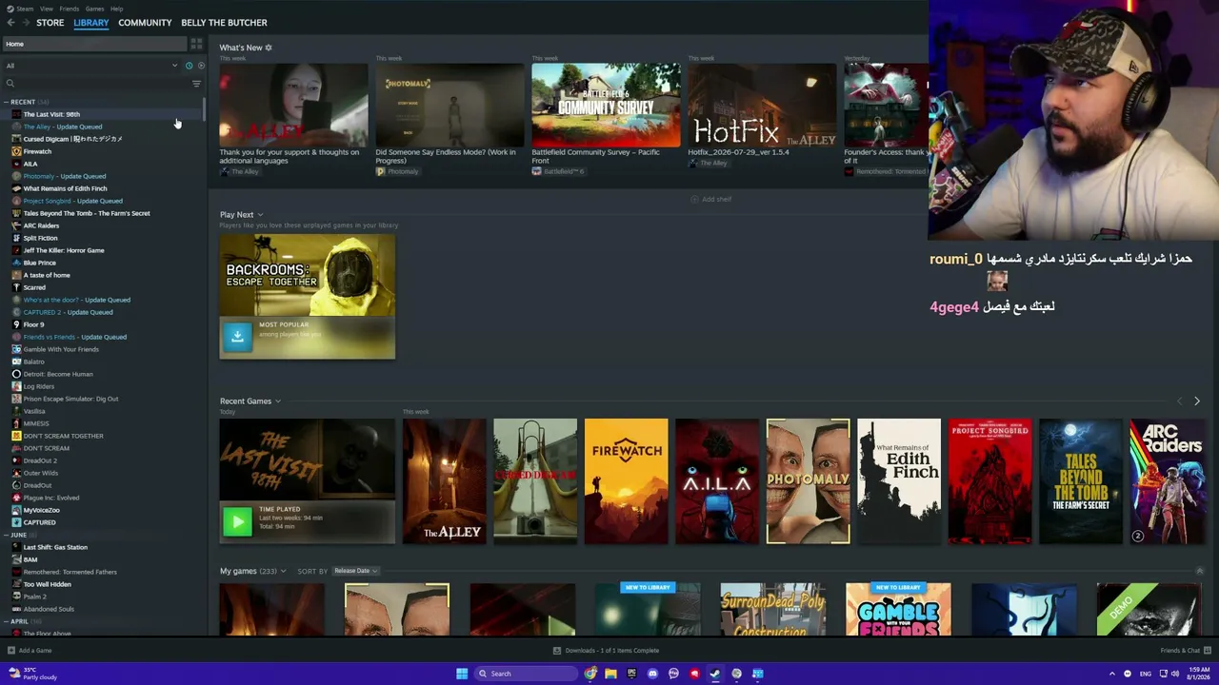Select Plague Inc: Evolved in the list
Screen dimensions: 1219x685
pos(51,498)
